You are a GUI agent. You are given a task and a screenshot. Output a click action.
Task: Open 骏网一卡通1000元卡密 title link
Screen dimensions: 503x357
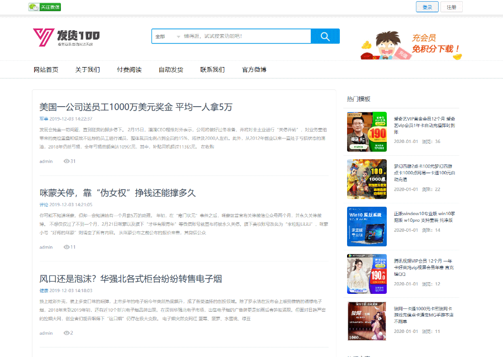tap(424, 315)
